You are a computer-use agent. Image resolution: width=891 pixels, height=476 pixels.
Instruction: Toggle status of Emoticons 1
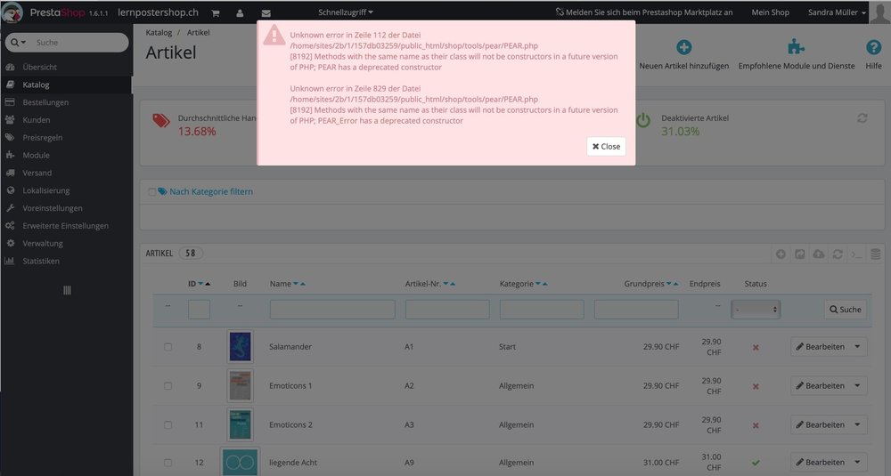point(756,386)
